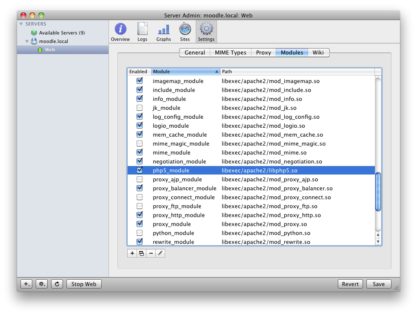Edit the selected module with pencil button
This screenshot has width=417, height=315.
point(160,253)
